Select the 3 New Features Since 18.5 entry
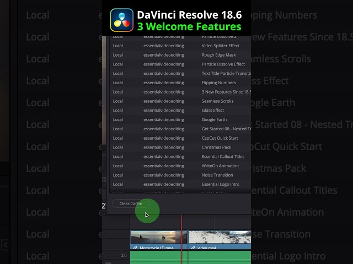This screenshot has width=353, height=264. (180, 92)
